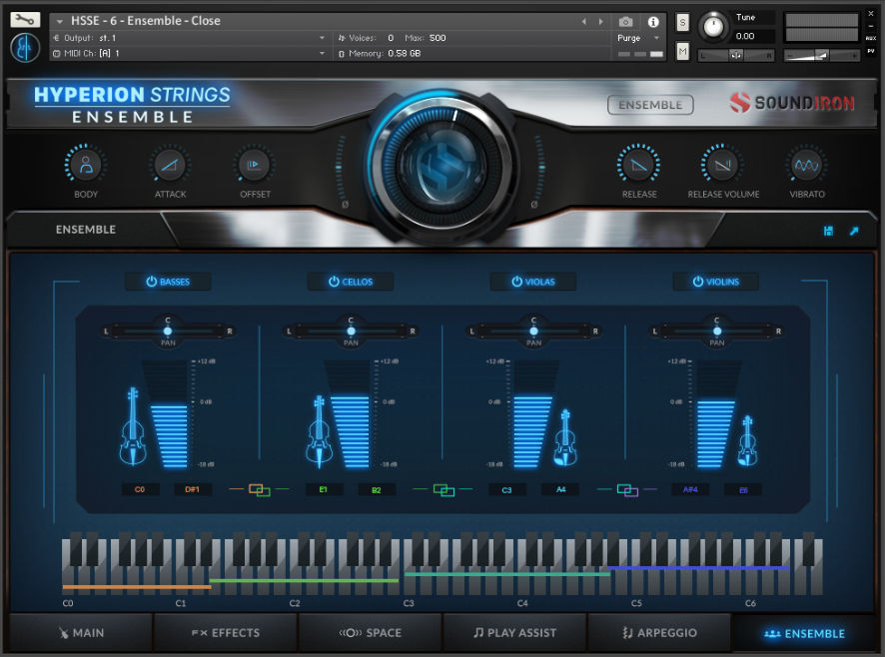Click the ENSEMBLE button next to the SOUNDIRON logo
The width and height of the screenshot is (885, 657).
click(x=650, y=104)
